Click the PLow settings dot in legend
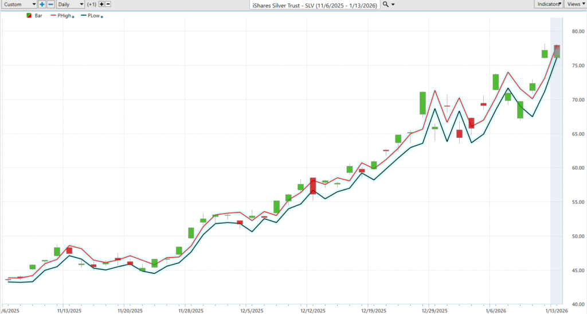Screen dimensions: 587x314 (101, 17)
